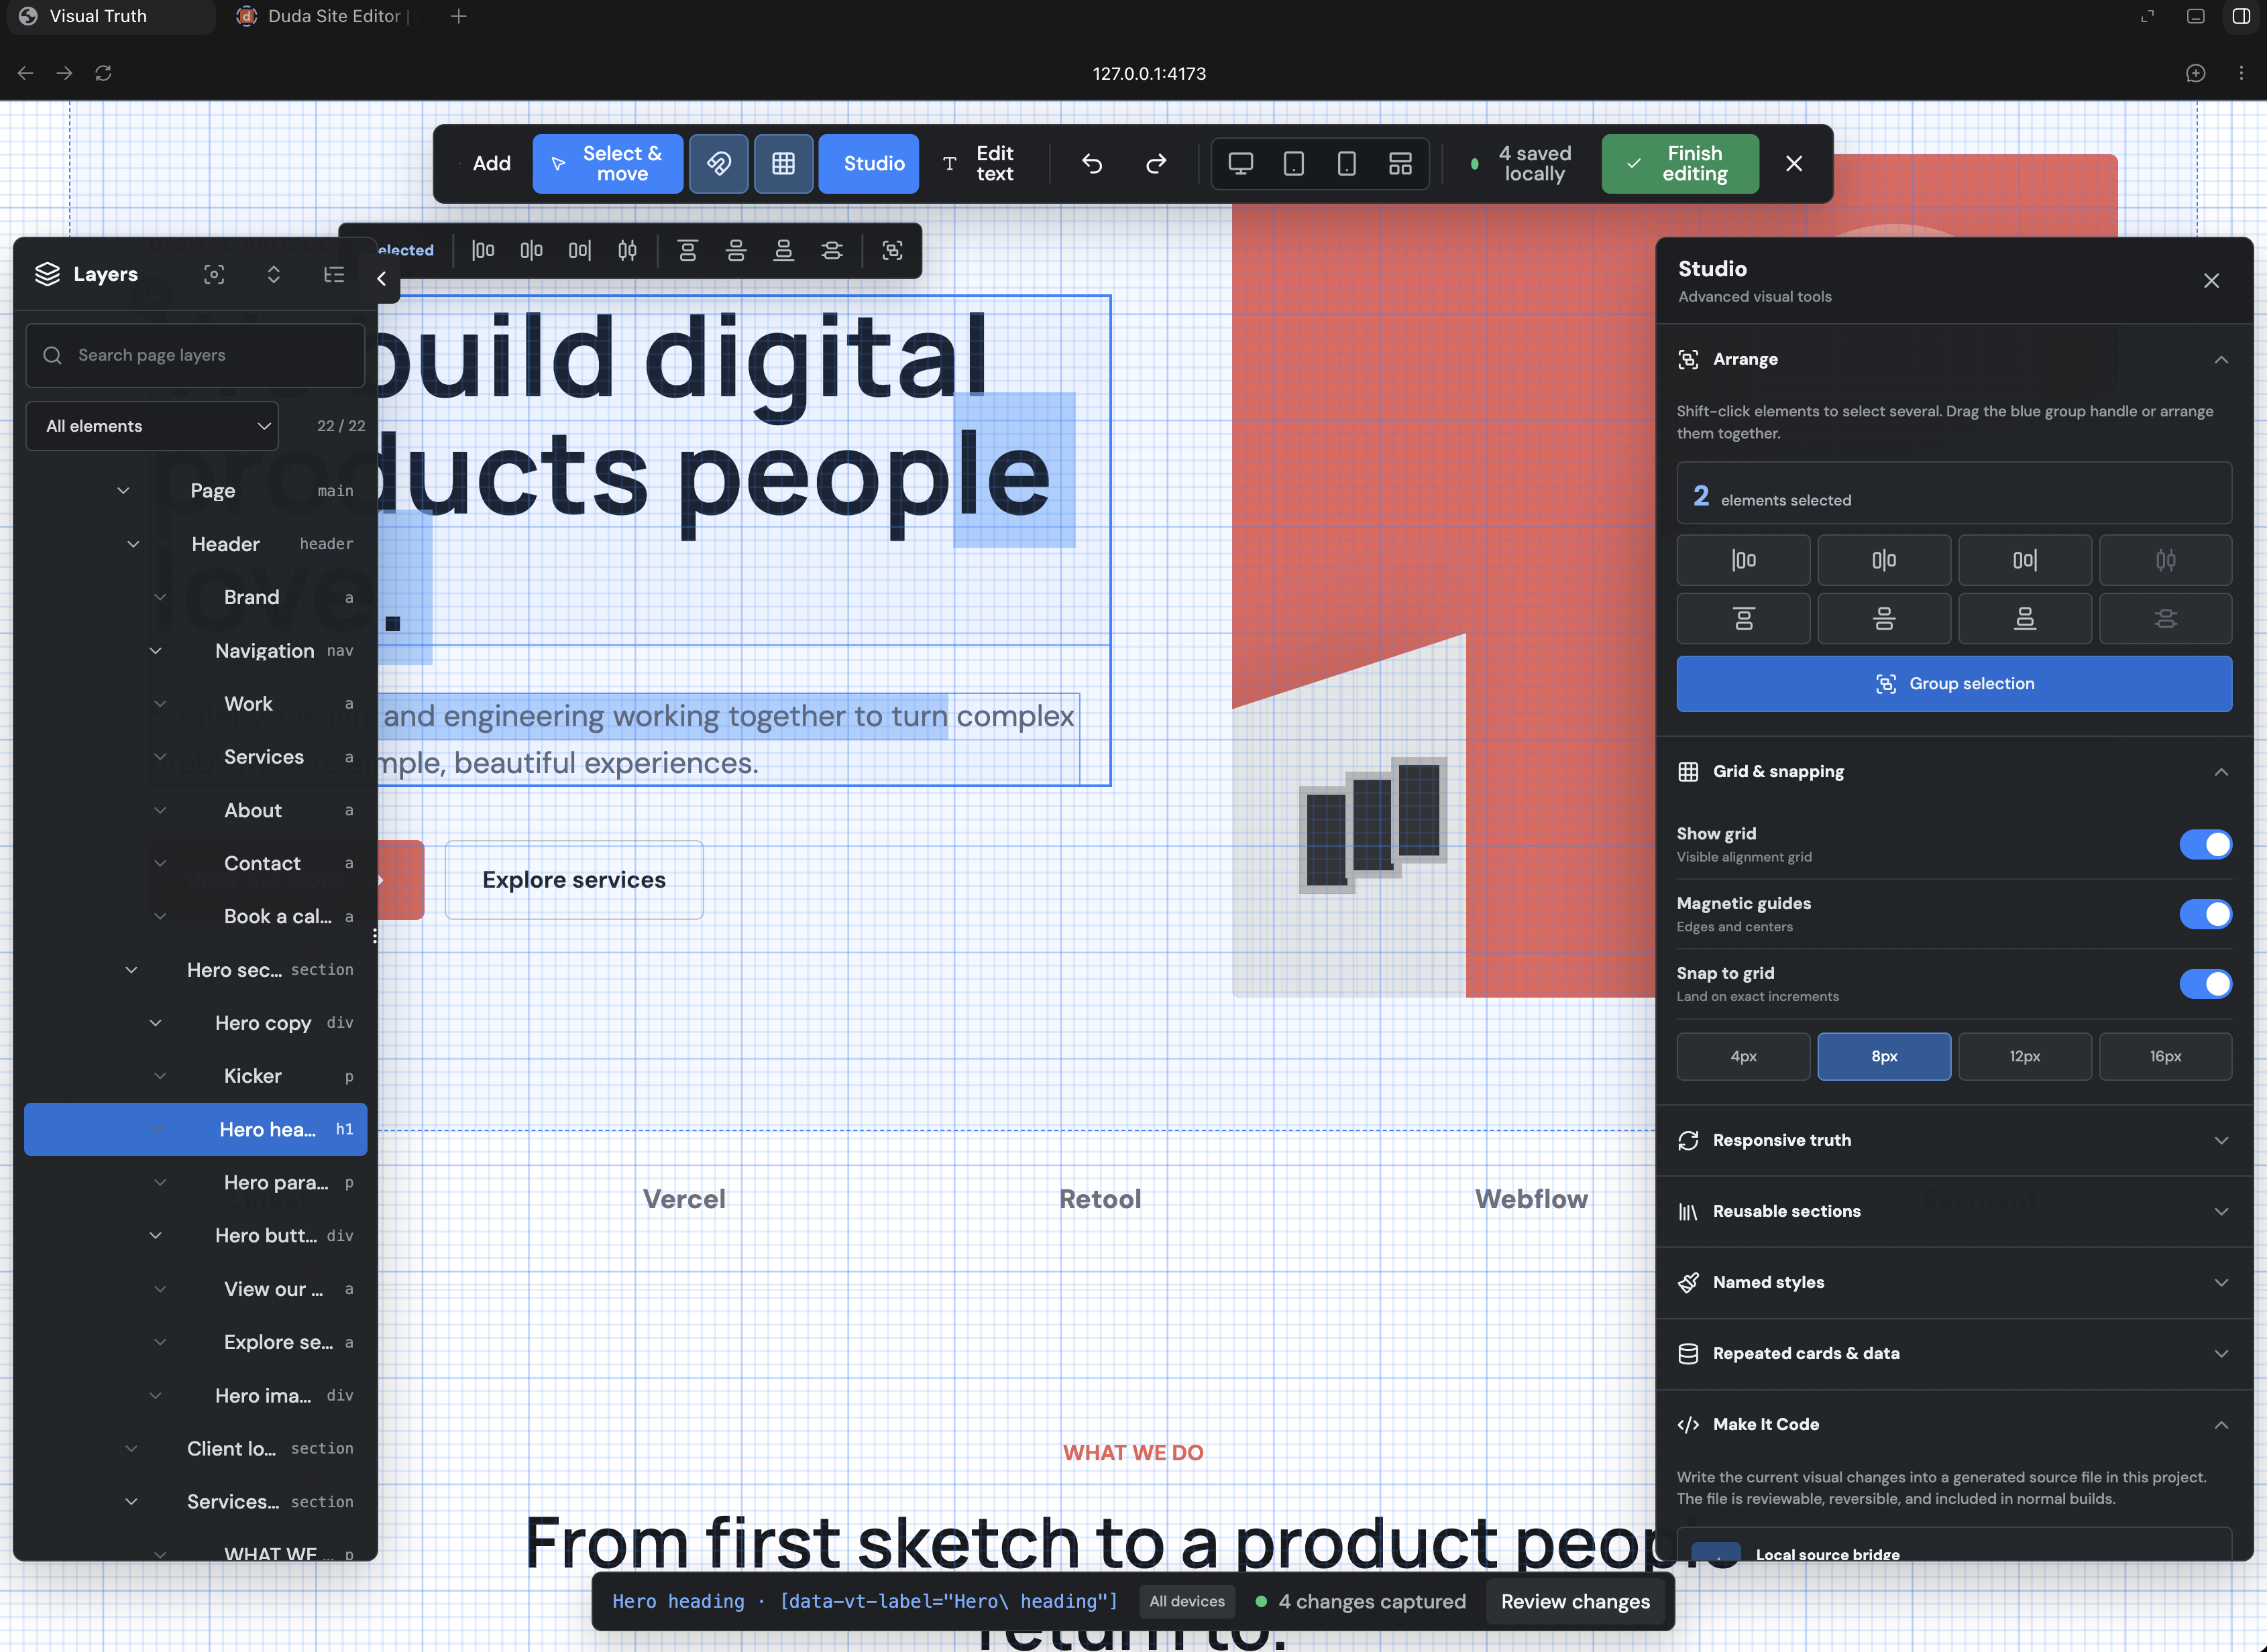Switch to desktop device preview icon
The height and width of the screenshot is (1652, 2267).
click(x=1241, y=163)
